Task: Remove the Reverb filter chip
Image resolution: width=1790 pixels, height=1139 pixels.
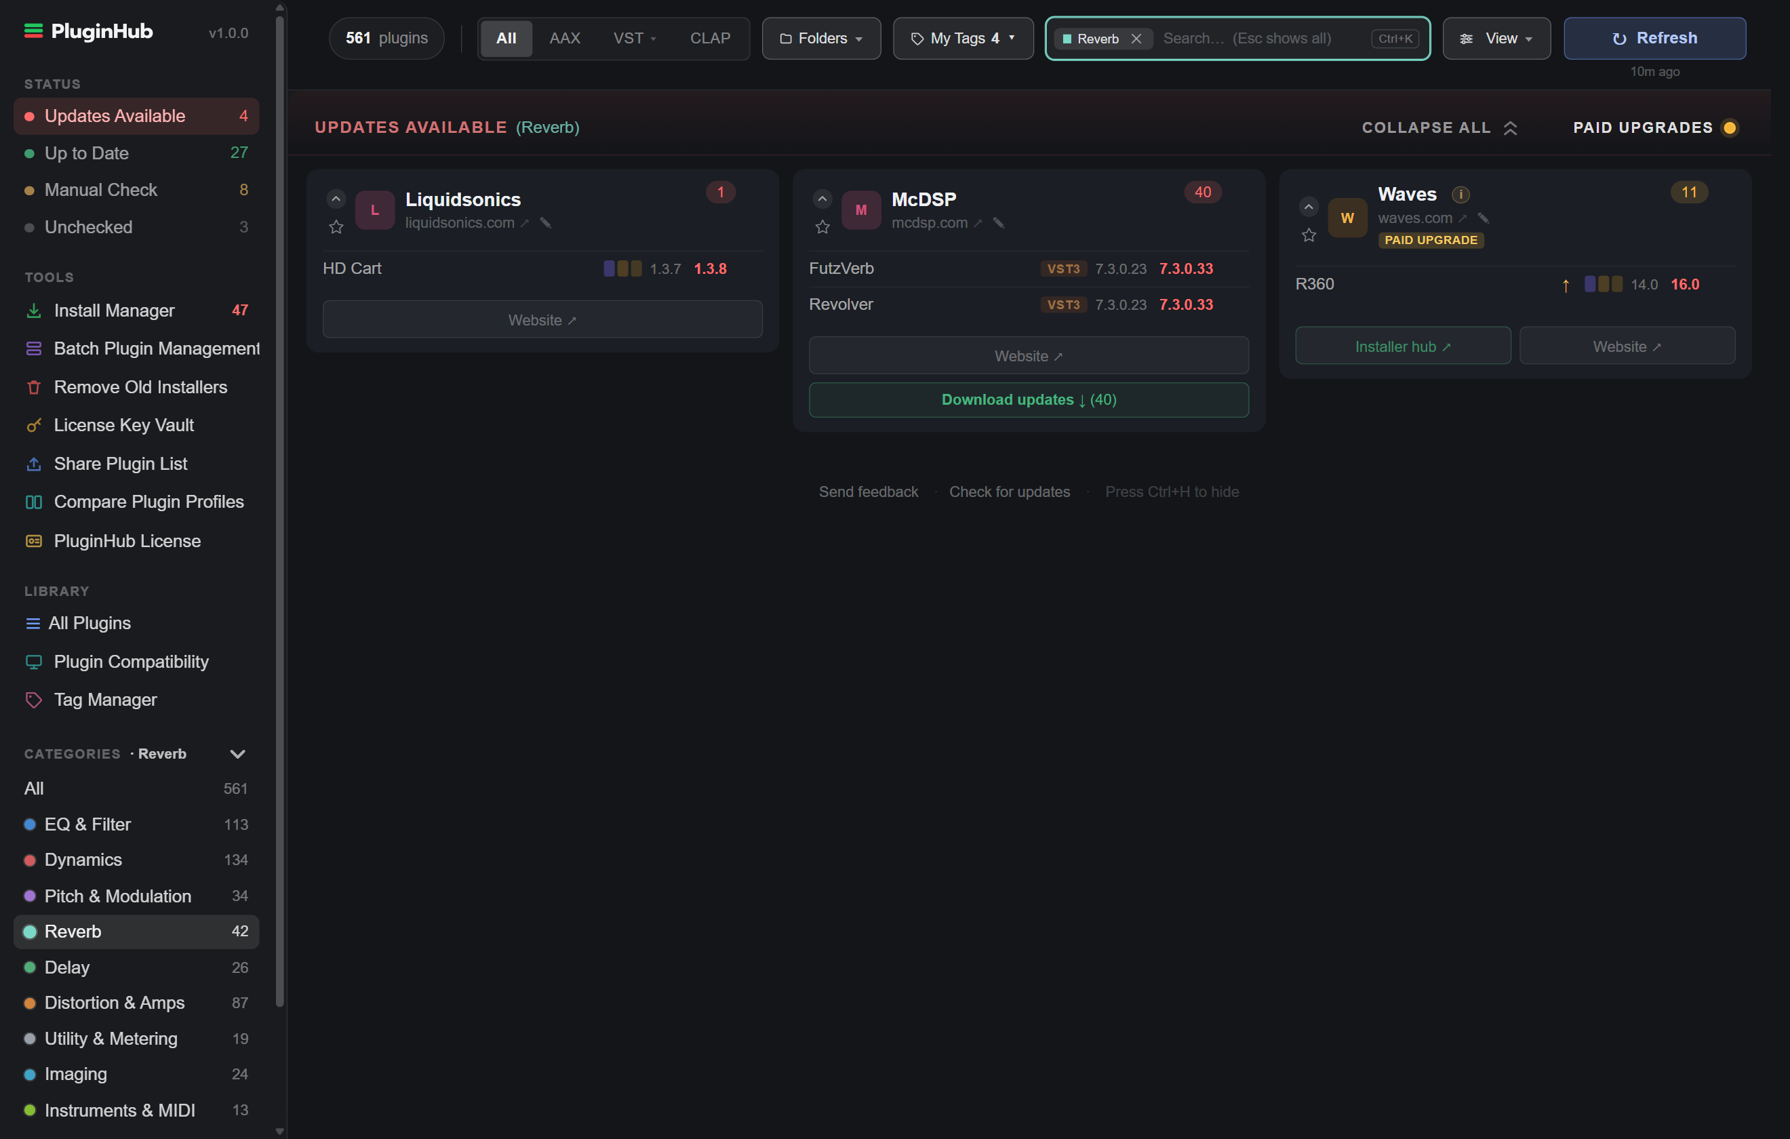Action: click(1136, 39)
